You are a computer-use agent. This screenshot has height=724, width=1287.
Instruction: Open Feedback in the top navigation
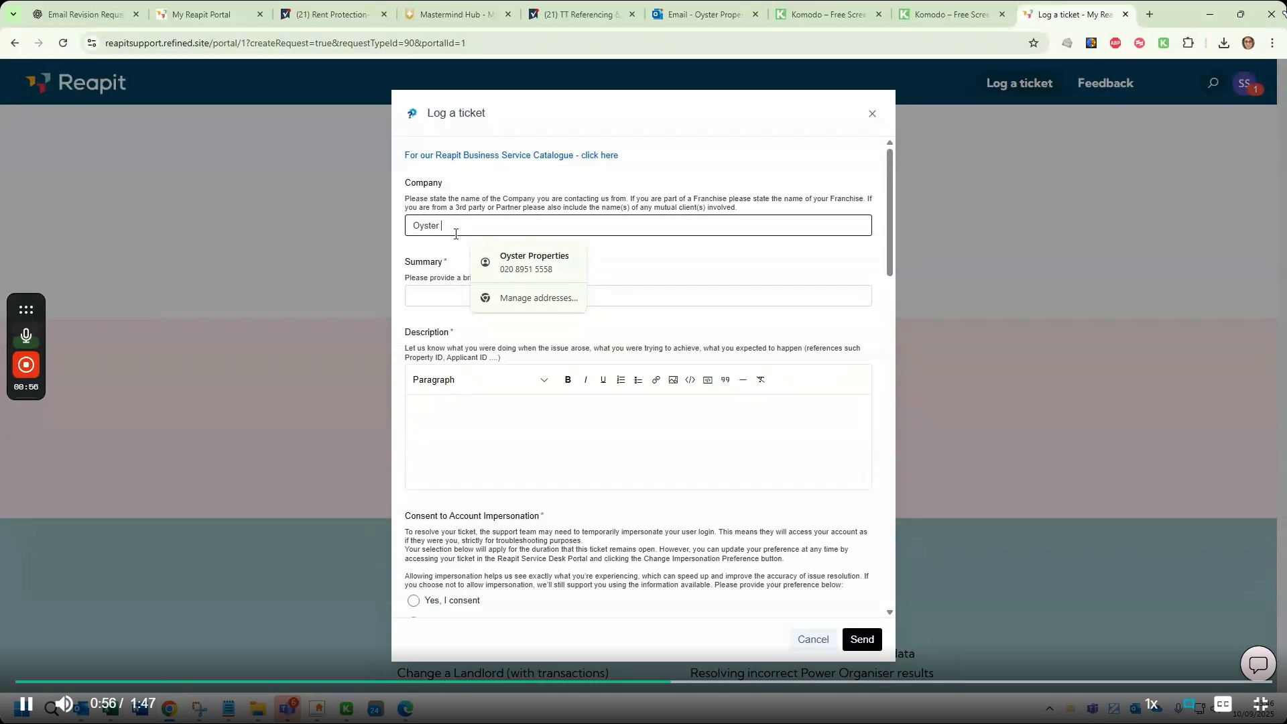(1105, 83)
